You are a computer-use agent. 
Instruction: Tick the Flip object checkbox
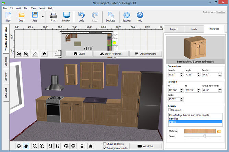[x=170, y=110]
